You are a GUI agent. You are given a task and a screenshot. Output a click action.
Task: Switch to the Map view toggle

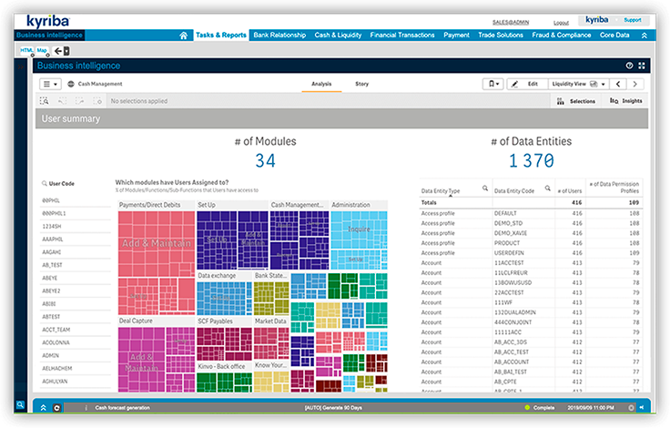(41, 50)
